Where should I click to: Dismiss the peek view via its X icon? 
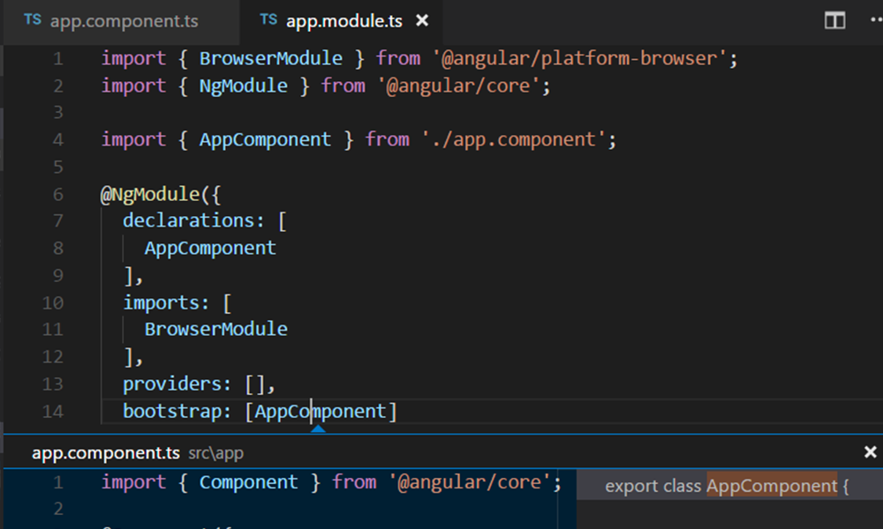tap(871, 452)
